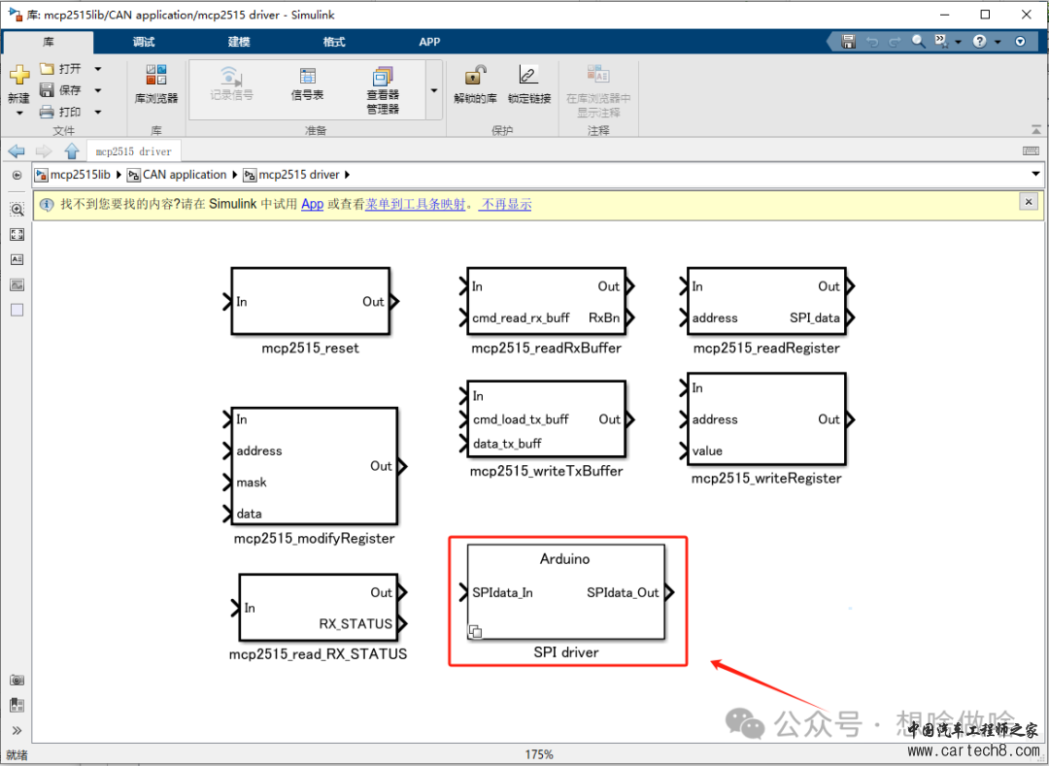
Task: Click CAN application in the breadcrumb
Action: (185, 175)
